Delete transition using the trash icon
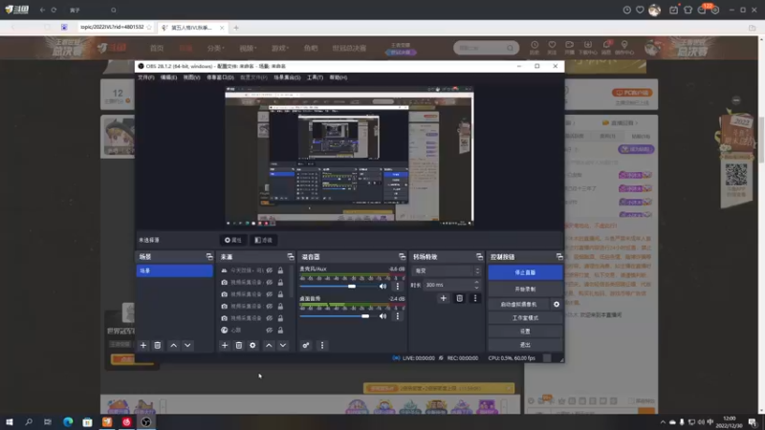Image resolution: width=765 pixels, height=430 pixels. click(x=460, y=298)
